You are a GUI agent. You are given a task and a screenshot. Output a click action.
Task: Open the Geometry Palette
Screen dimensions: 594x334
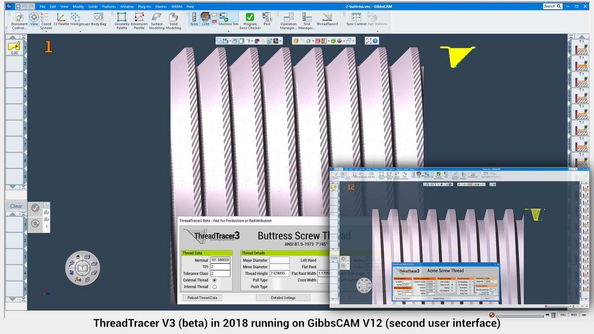122,21
